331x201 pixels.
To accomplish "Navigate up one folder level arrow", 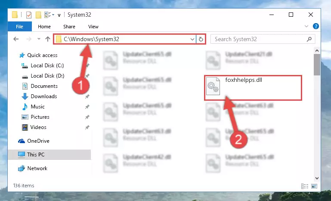I will [x=48, y=39].
